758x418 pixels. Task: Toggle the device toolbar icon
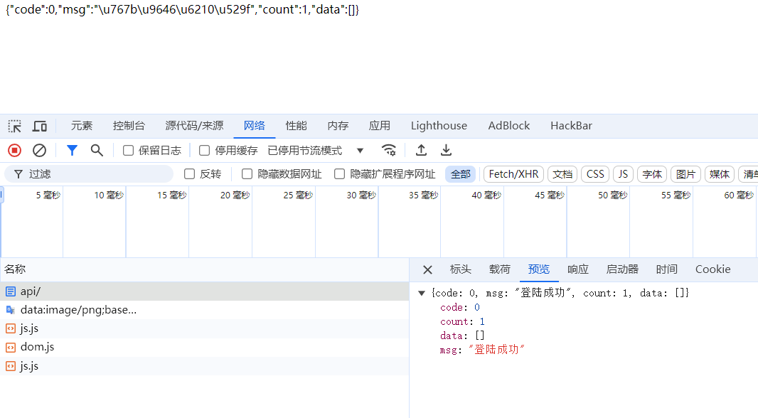click(x=40, y=127)
